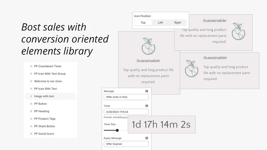Open PP Countdown Timer element

click(50, 66)
